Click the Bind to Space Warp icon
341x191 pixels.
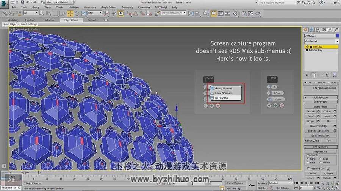[19, 14]
